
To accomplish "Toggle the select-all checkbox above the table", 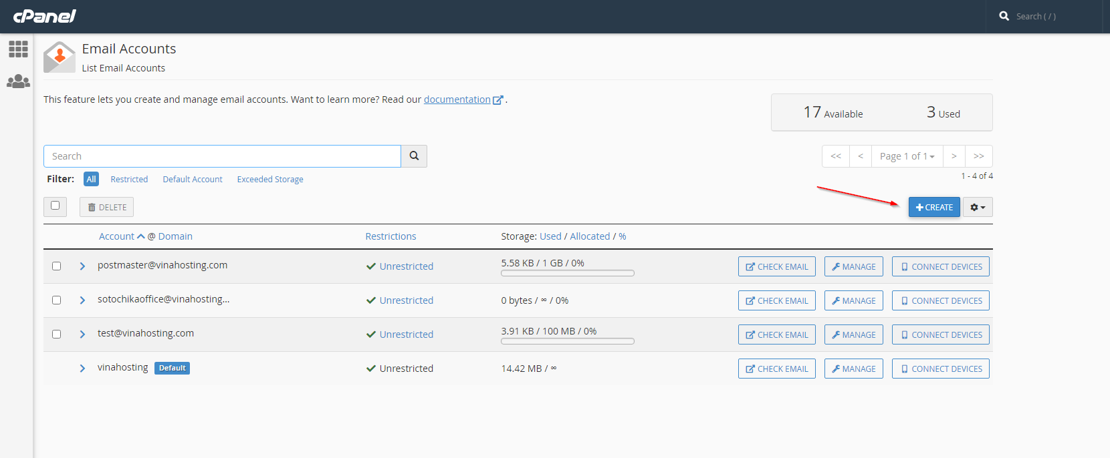I will point(55,206).
